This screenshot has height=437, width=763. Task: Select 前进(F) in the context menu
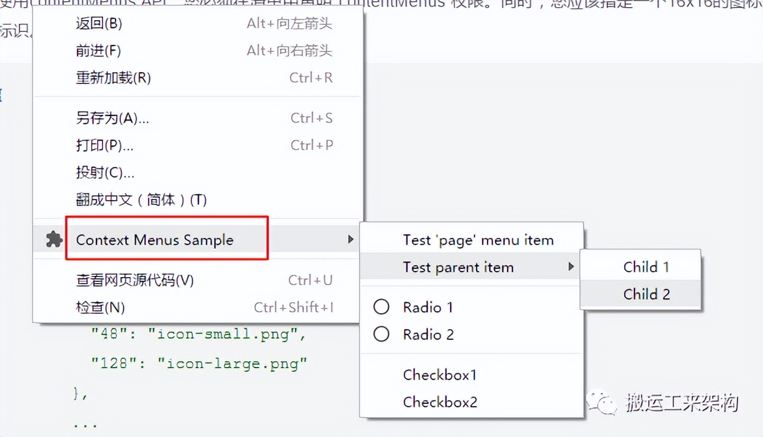(x=197, y=51)
